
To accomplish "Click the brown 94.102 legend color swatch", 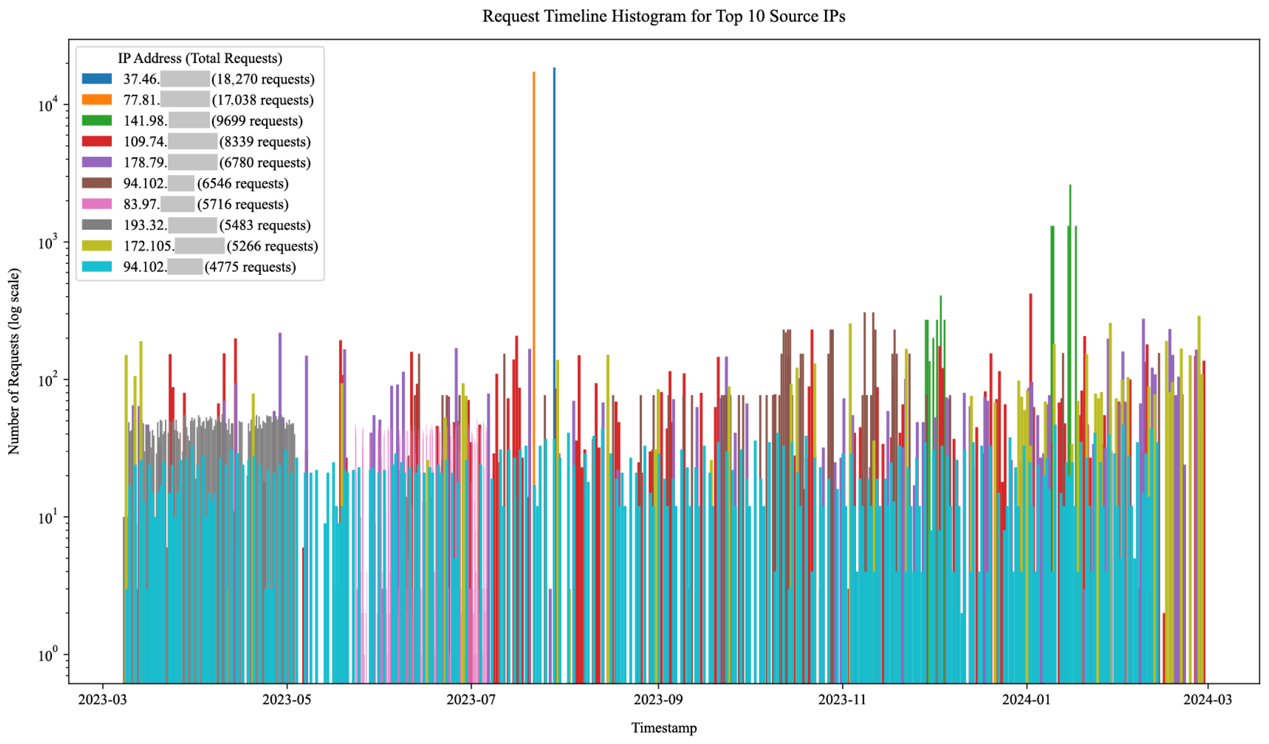I will pyautogui.click(x=97, y=183).
